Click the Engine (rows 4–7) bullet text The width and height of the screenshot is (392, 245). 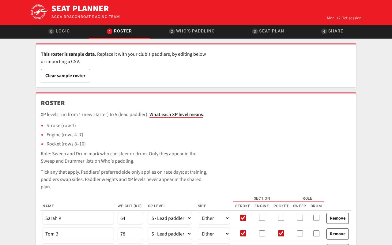[x=65, y=135]
